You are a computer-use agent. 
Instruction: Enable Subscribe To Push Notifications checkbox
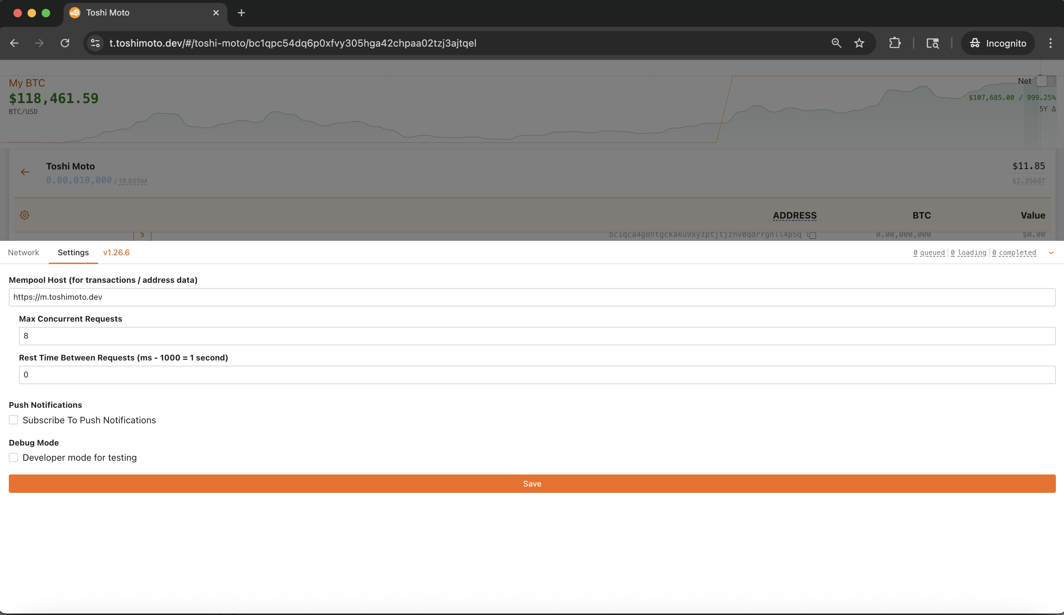pyautogui.click(x=13, y=420)
